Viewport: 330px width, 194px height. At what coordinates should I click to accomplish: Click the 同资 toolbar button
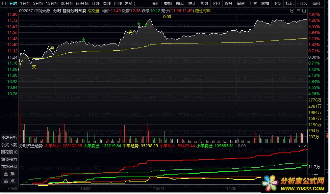click(x=241, y=4)
